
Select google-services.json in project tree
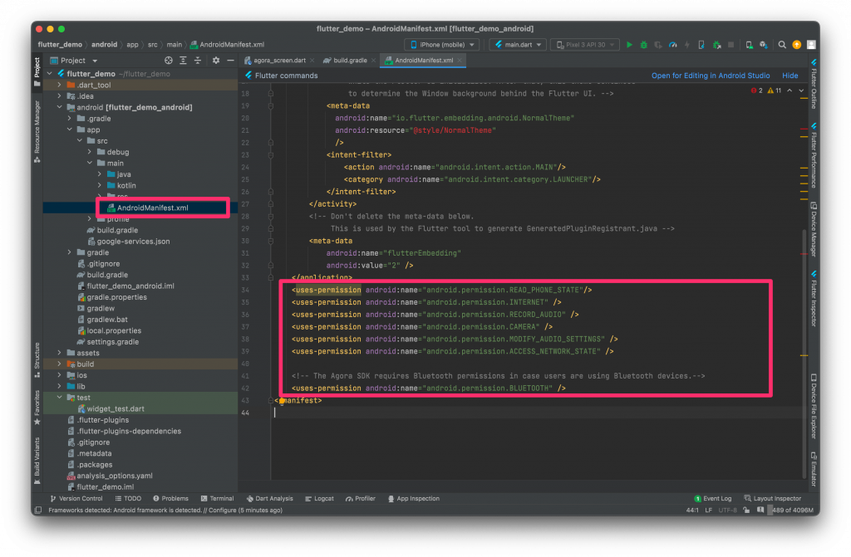pos(128,242)
